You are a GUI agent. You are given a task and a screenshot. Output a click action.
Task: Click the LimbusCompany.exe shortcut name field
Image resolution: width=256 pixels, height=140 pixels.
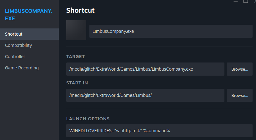(x=171, y=31)
